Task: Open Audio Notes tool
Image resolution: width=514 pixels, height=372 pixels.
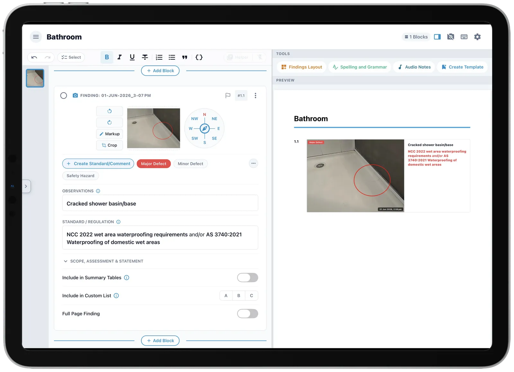Action: 414,67
